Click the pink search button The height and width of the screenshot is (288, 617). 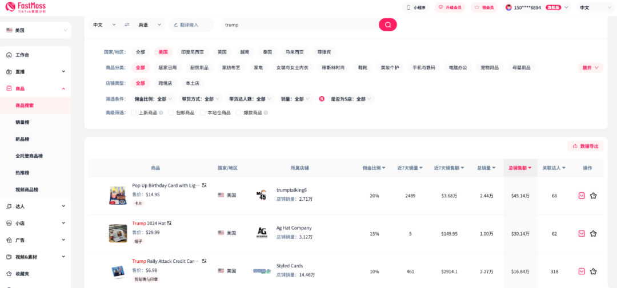coord(387,25)
